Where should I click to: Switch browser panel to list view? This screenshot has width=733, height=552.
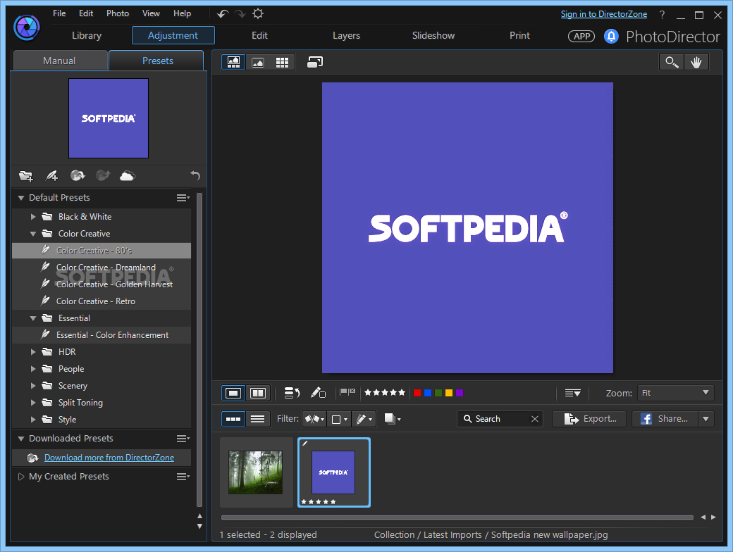click(257, 419)
